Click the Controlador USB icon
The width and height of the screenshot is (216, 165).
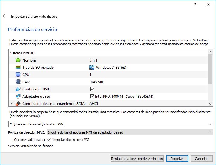(x=18, y=89)
